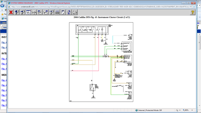Image resolution: width=201 pixels, height=113 pixels.
Task: Click the Instrument Cluster Circuit wiring diagram image
Action: click(101, 62)
